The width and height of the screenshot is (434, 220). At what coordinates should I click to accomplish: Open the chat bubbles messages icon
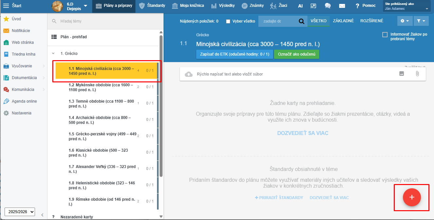coord(327,6)
